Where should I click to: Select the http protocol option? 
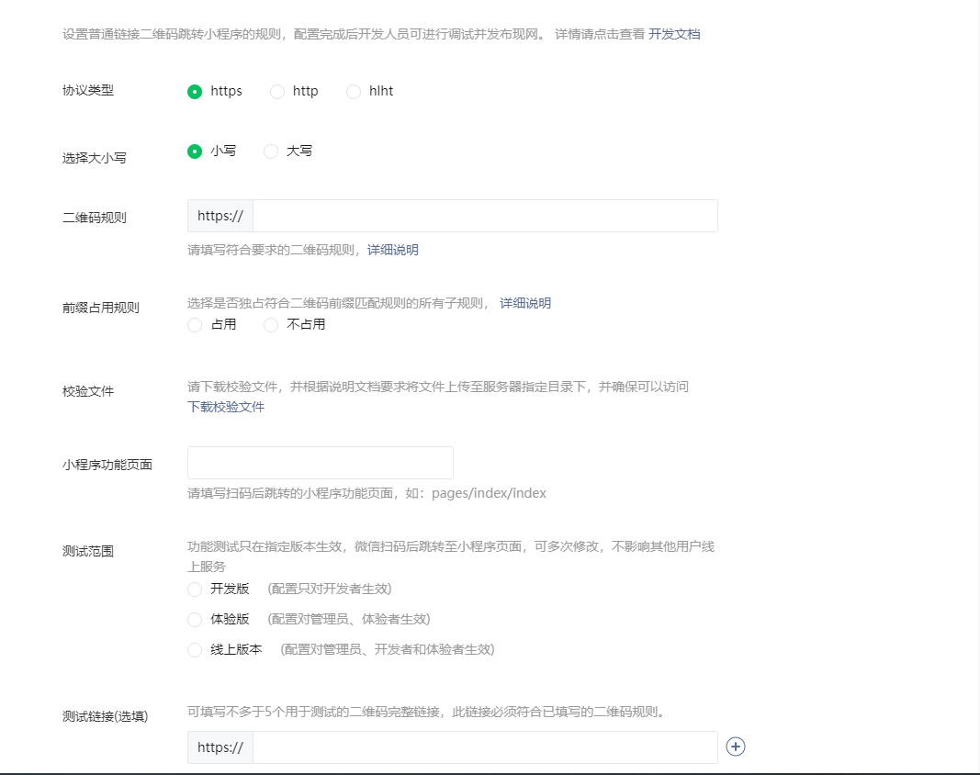[276, 92]
